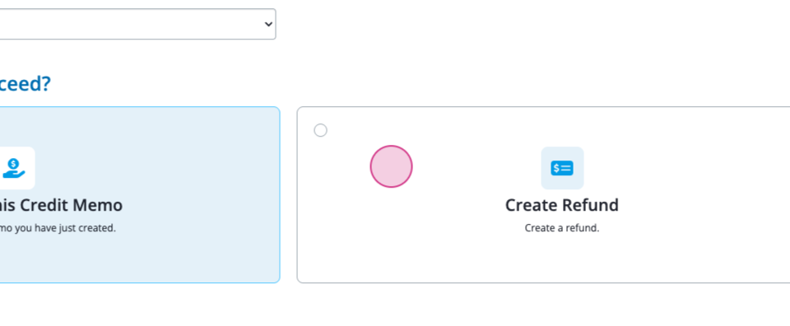Open the select box above the heading
Image resolution: width=790 pixels, height=326 pixels.
[137, 24]
